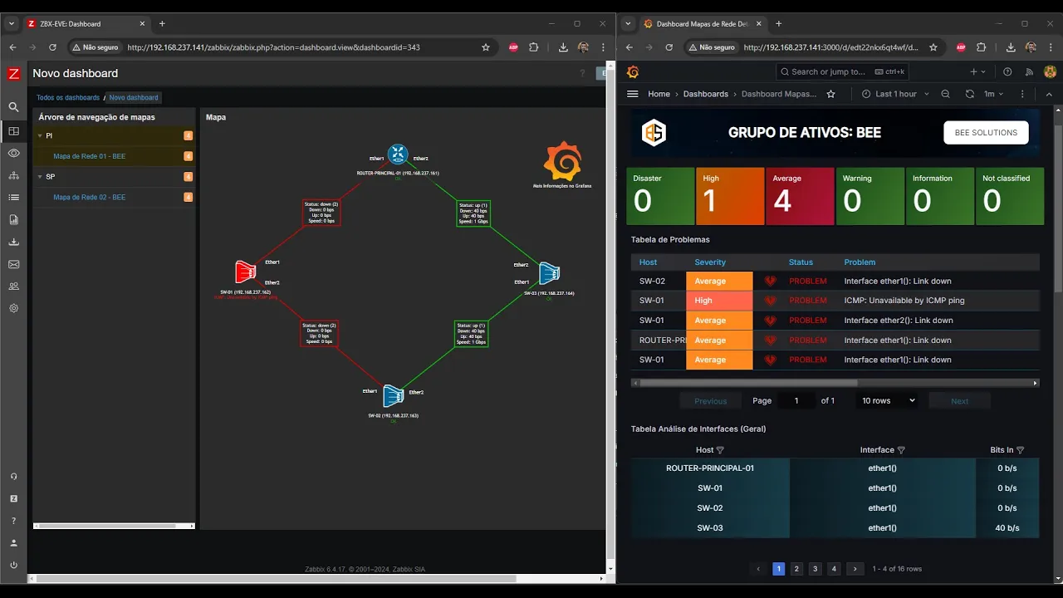Click the Average severity panel showing 4
The image size is (1063, 598).
[x=799, y=196]
